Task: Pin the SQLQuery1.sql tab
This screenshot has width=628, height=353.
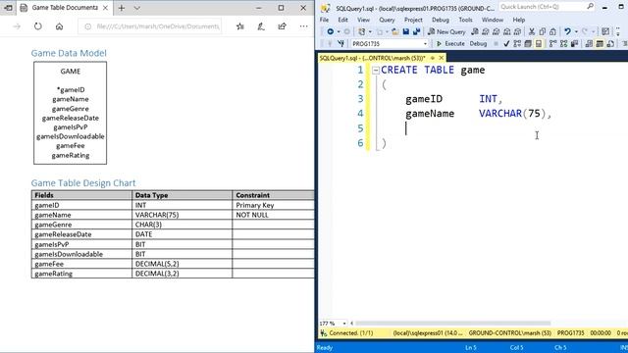Action: click(x=433, y=58)
